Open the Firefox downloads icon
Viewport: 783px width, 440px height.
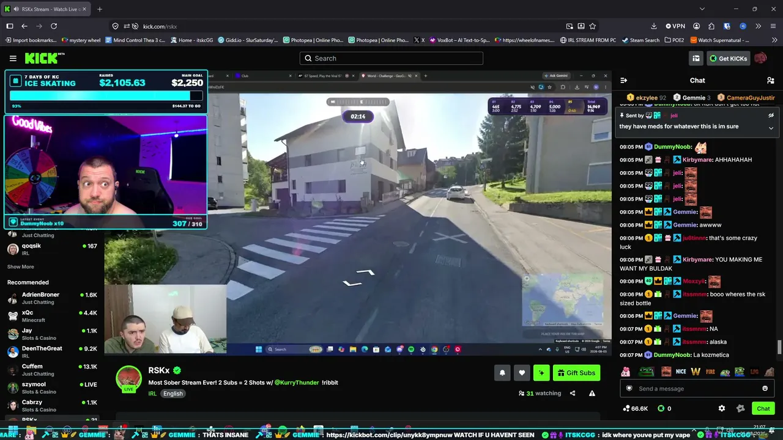654,26
